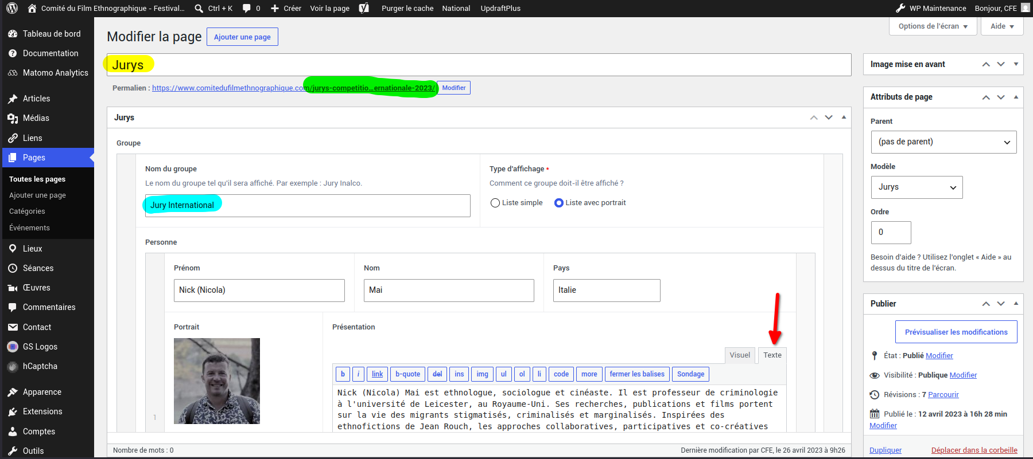Click the Sondage quicktag button
The image size is (1033, 459).
pos(690,374)
